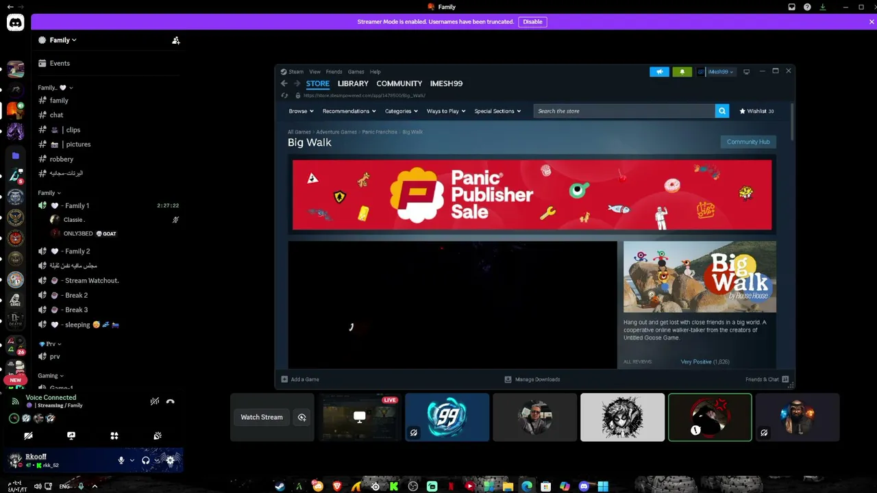Screen dimensions: 877x493
Task: Collapse the Gaming category
Action: click(x=51, y=375)
